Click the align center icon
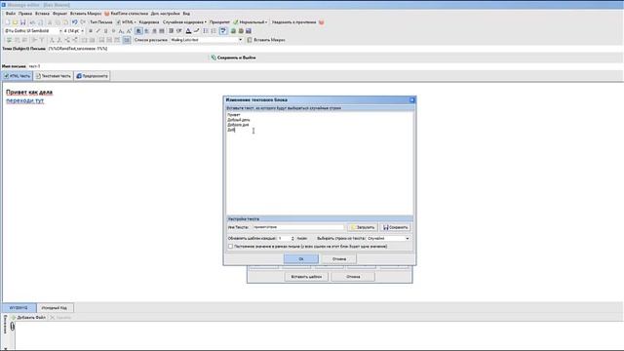The image size is (624, 351). [146, 31]
